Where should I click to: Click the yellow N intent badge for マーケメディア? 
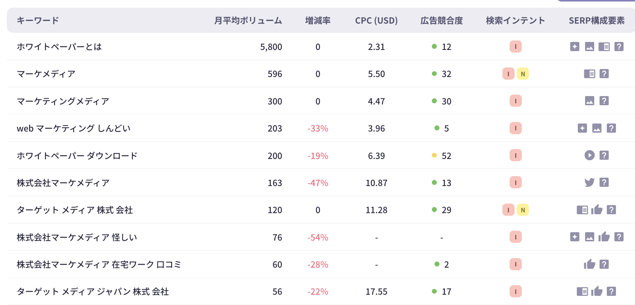pos(523,74)
